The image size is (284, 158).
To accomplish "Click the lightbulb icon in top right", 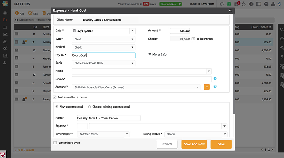I will 279,4.
